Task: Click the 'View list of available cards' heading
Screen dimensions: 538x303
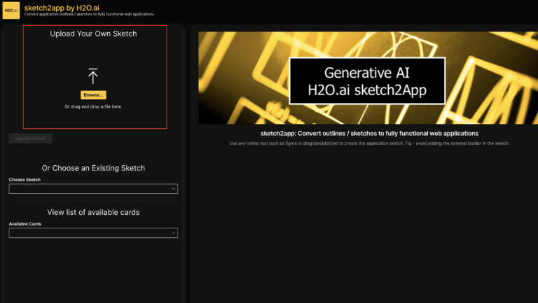Action: tap(93, 212)
